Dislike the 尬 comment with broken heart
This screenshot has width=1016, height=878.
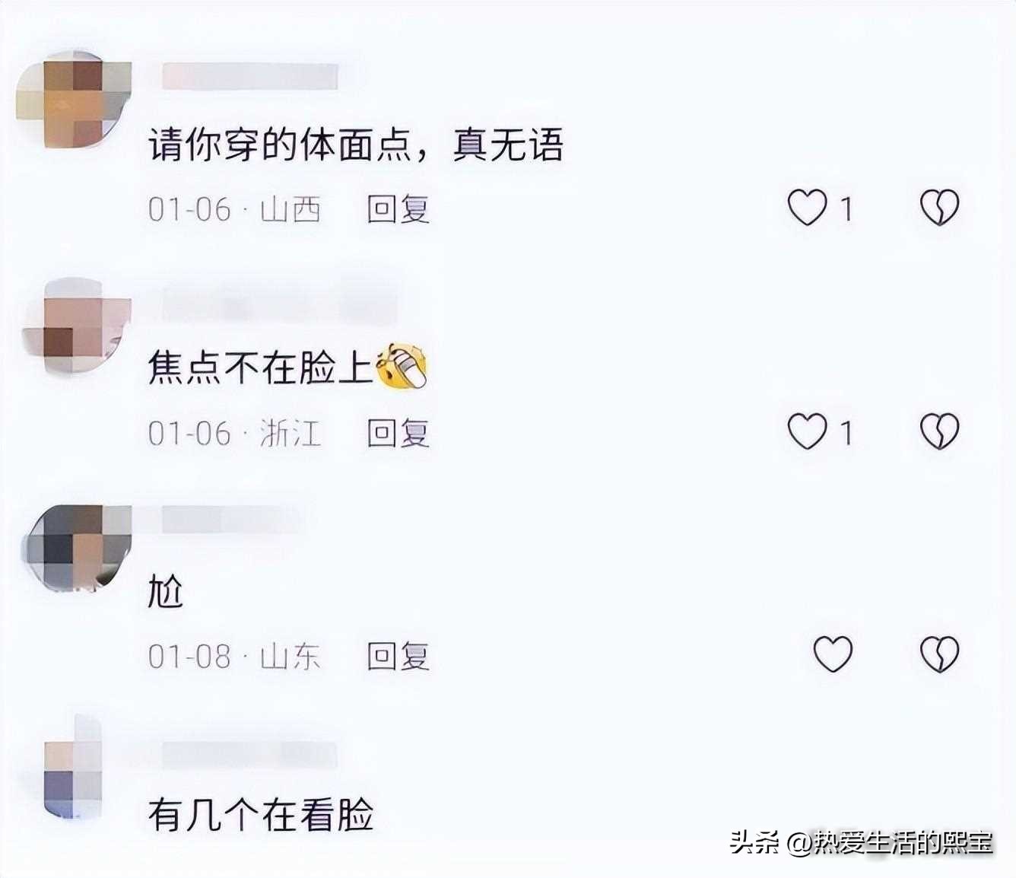click(x=940, y=654)
